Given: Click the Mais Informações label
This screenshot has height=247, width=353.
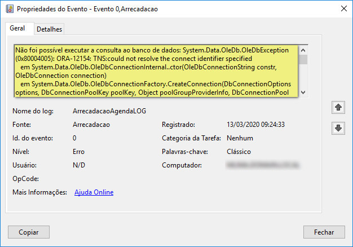Looking at the screenshot, I should click(x=40, y=192).
